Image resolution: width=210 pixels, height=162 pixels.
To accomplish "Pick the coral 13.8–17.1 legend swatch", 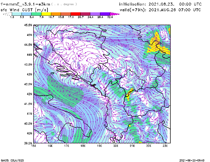I will tap(66, 14).
